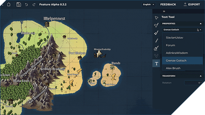Click the Rotation value field

[193, 83]
